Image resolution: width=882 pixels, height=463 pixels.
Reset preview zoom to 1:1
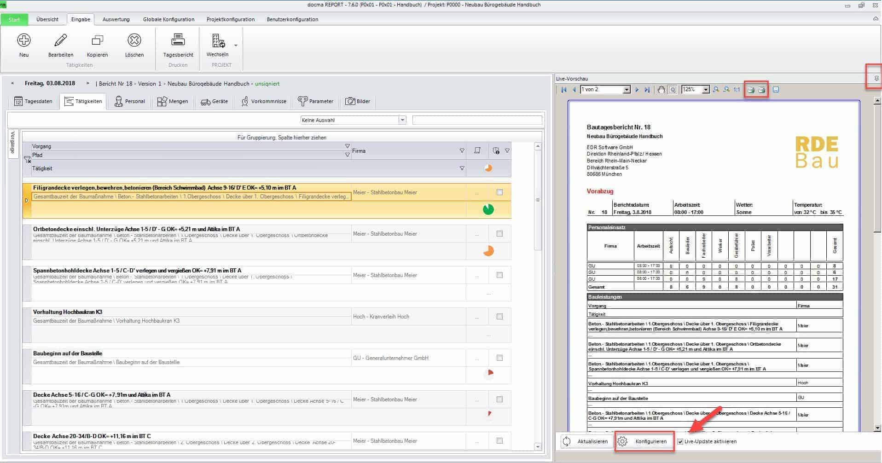(737, 90)
